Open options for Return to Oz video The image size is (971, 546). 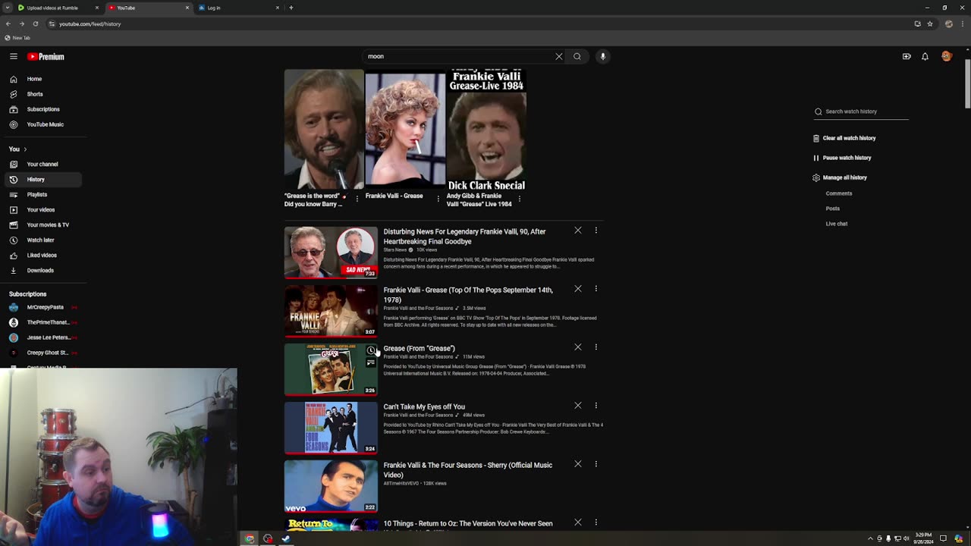coord(596,522)
